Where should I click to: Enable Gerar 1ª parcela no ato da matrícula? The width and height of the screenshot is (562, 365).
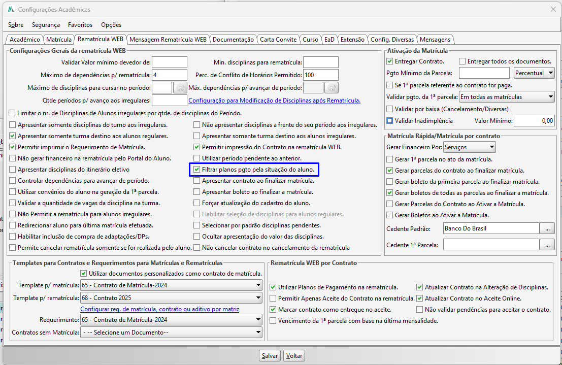[x=389, y=159]
